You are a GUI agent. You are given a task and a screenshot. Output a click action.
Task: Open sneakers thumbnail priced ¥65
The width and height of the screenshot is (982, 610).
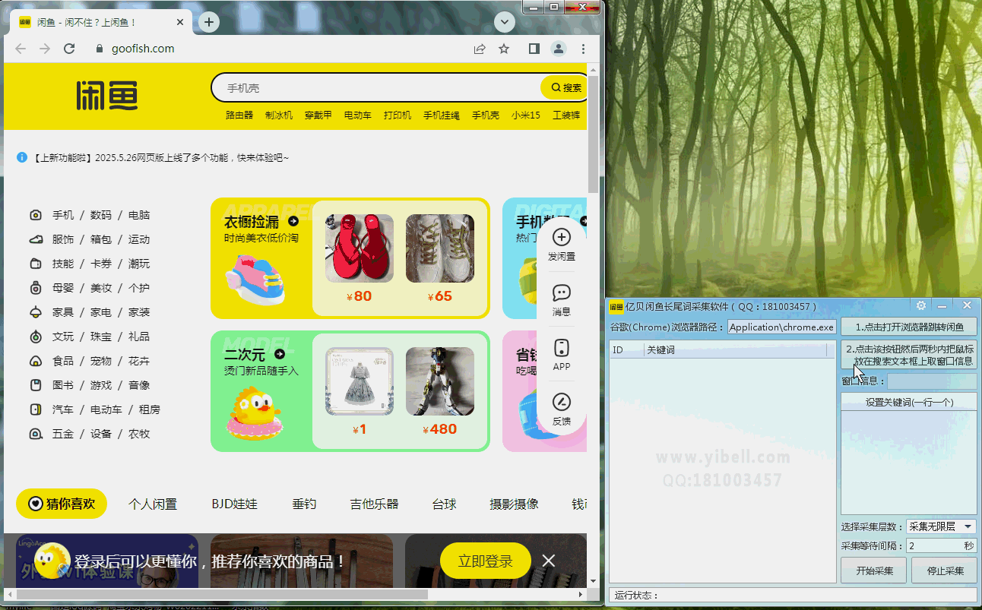(440, 248)
